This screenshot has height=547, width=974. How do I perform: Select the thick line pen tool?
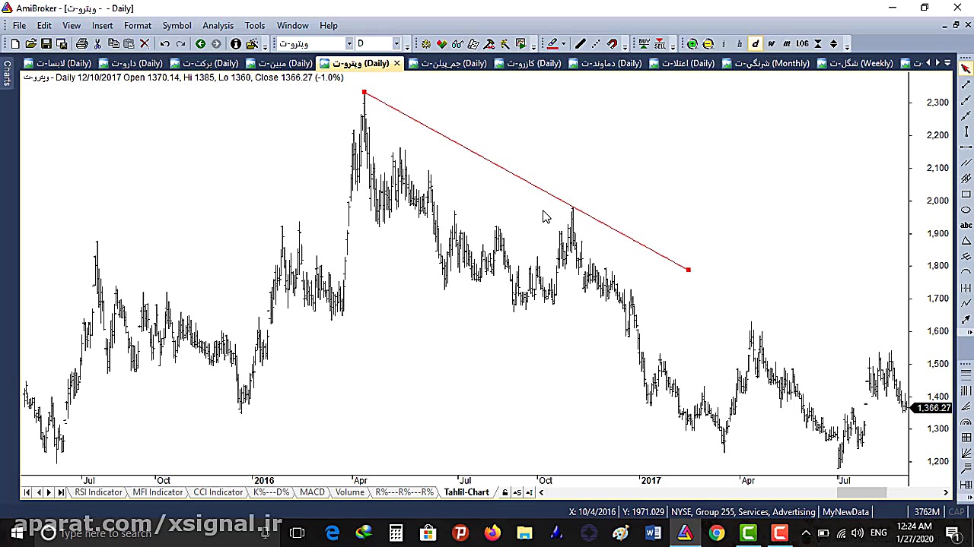click(580, 43)
